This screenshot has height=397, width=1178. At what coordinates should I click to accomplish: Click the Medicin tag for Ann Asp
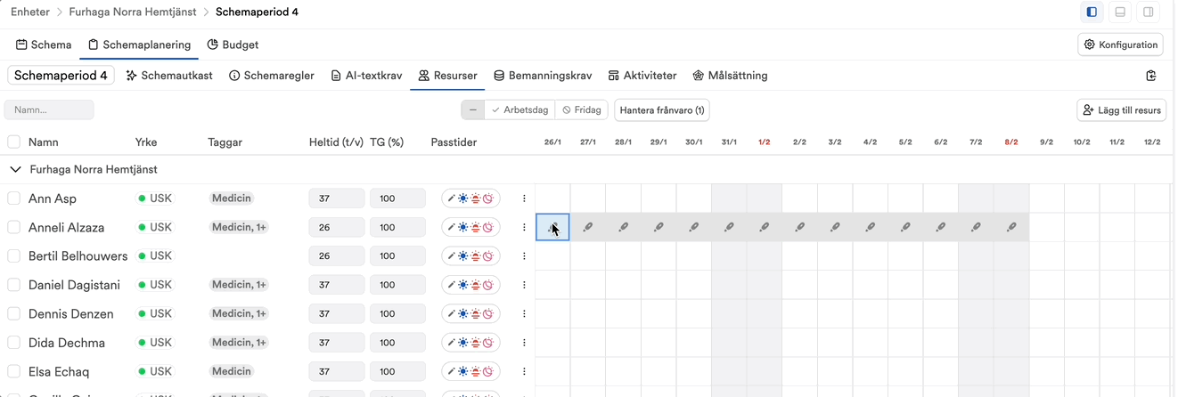tap(231, 198)
